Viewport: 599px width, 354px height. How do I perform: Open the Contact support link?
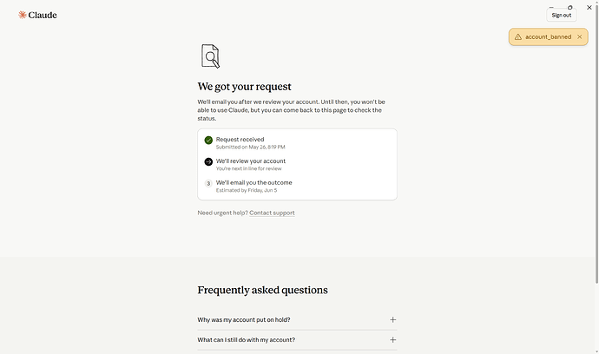272,213
